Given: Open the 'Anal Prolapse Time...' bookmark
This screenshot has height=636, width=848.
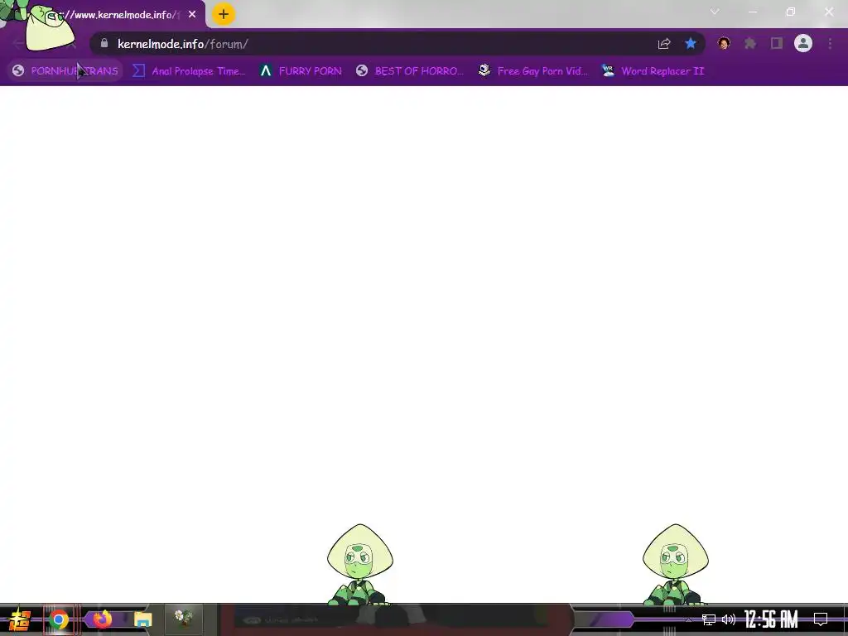Looking at the screenshot, I should pos(189,71).
